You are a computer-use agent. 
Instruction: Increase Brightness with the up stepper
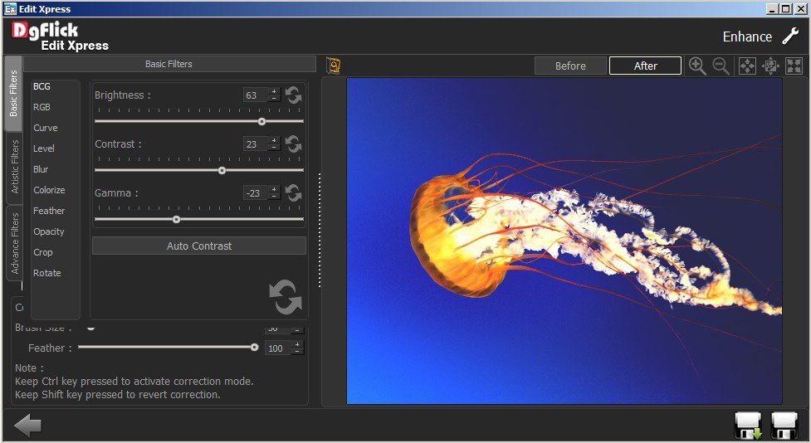click(274, 91)
